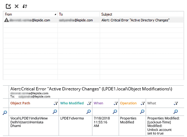The image size is (187, 137).
Task: Open filter for Object Path column
Action: pos(56,103)
